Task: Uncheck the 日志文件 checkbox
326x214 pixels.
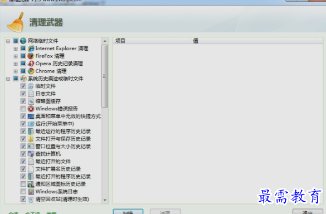Action: (x=23, y=94)
